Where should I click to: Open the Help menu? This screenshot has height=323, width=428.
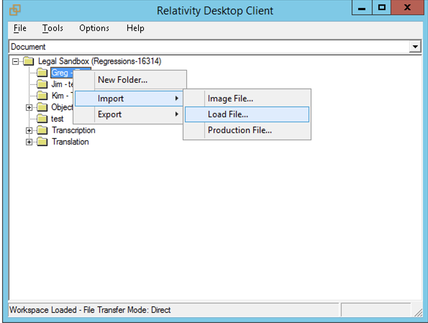click(x=135, y=28)
